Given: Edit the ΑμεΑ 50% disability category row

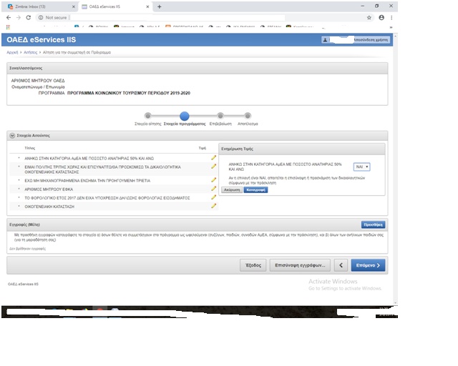Looking at the screenshot, I should click(x=213, y=157).
